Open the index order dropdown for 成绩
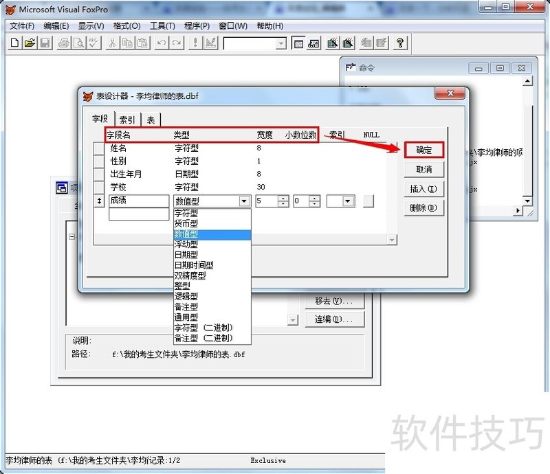 pos(348,201)
